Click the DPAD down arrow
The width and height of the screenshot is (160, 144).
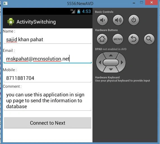coord(111,69)
